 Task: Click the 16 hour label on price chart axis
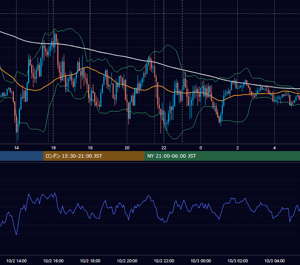(53, 148)
